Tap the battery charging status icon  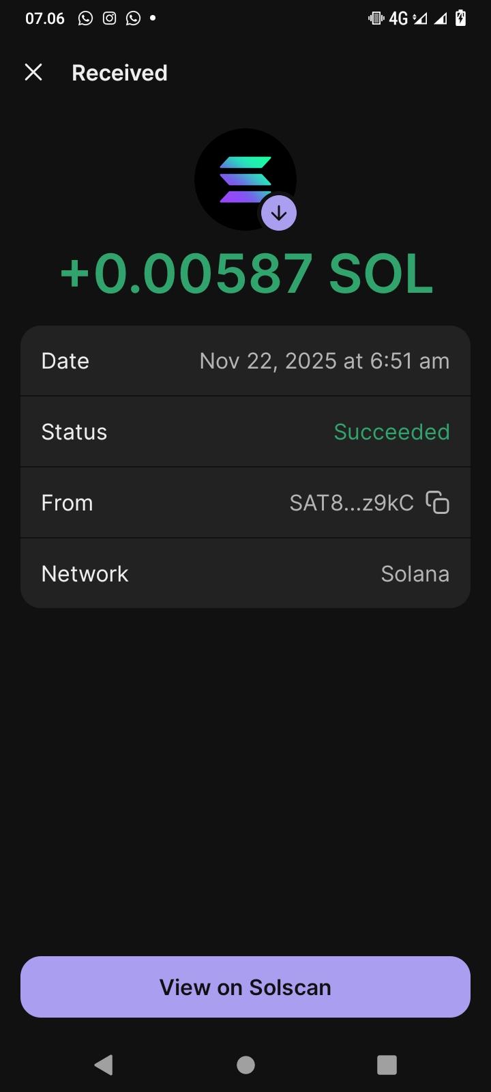[461, 18]
